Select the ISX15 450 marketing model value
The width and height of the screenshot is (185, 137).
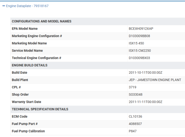click(136, 43)
